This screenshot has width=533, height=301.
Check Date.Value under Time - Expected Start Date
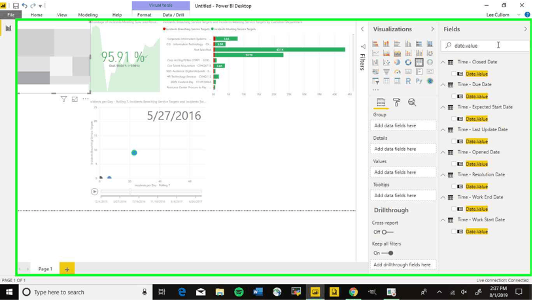[453, 119]
